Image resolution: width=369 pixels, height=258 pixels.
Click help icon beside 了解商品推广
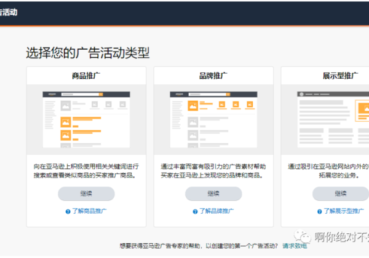(68, 211)
